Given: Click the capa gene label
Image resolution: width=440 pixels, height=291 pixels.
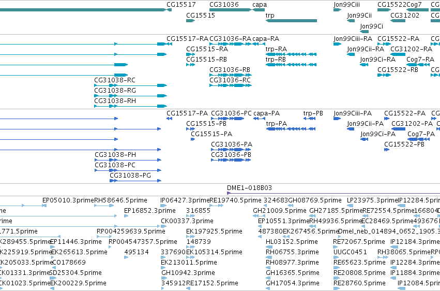Looking at the screenshot, I should 260,5.
